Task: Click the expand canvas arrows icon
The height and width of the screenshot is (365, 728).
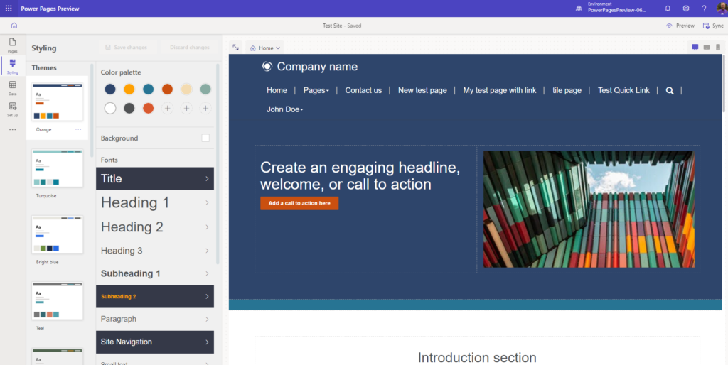Action: (x=236, y=48)
